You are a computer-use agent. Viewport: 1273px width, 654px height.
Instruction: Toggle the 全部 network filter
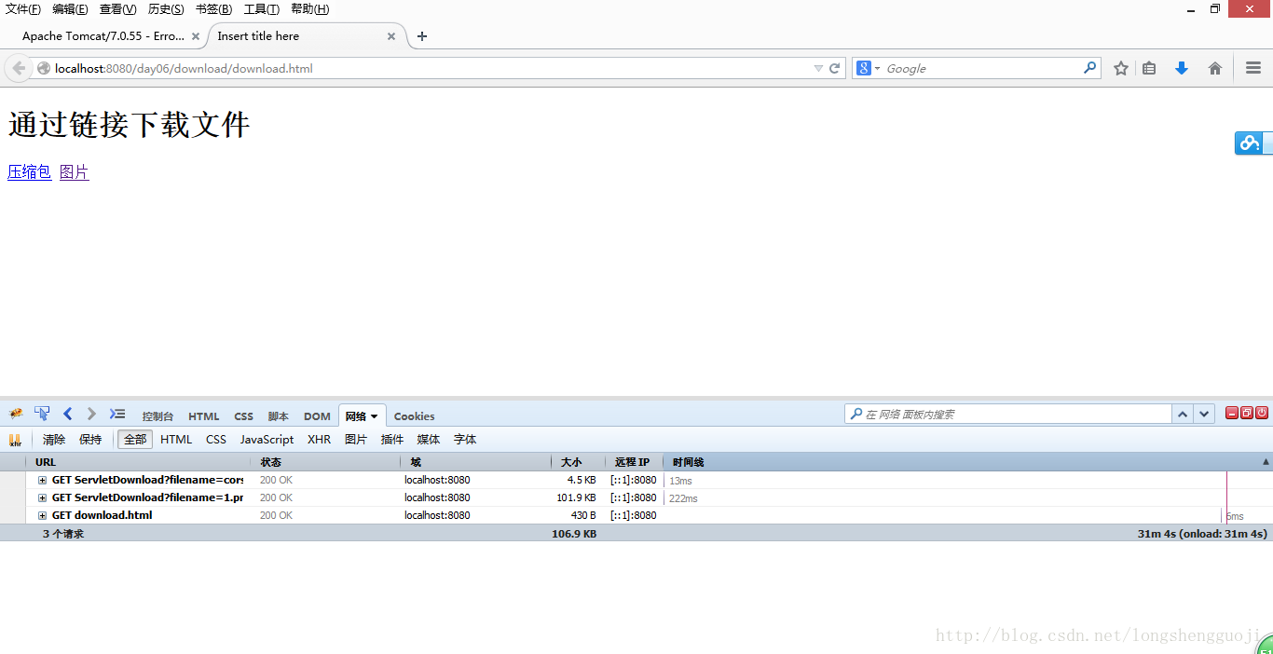[x=135, y=440]
